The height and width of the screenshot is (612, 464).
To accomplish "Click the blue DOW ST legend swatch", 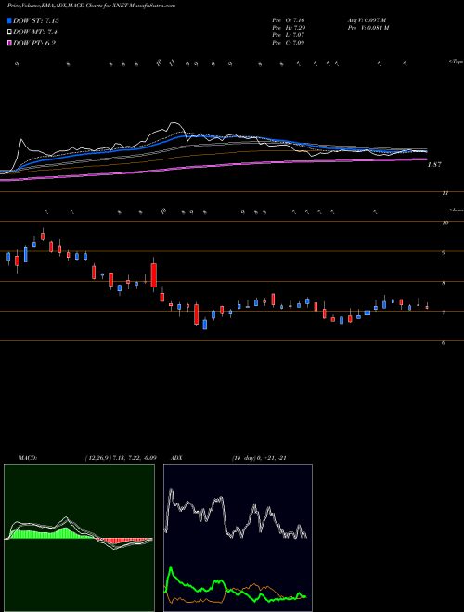I will pyautogui.click(x=9, y=20).
